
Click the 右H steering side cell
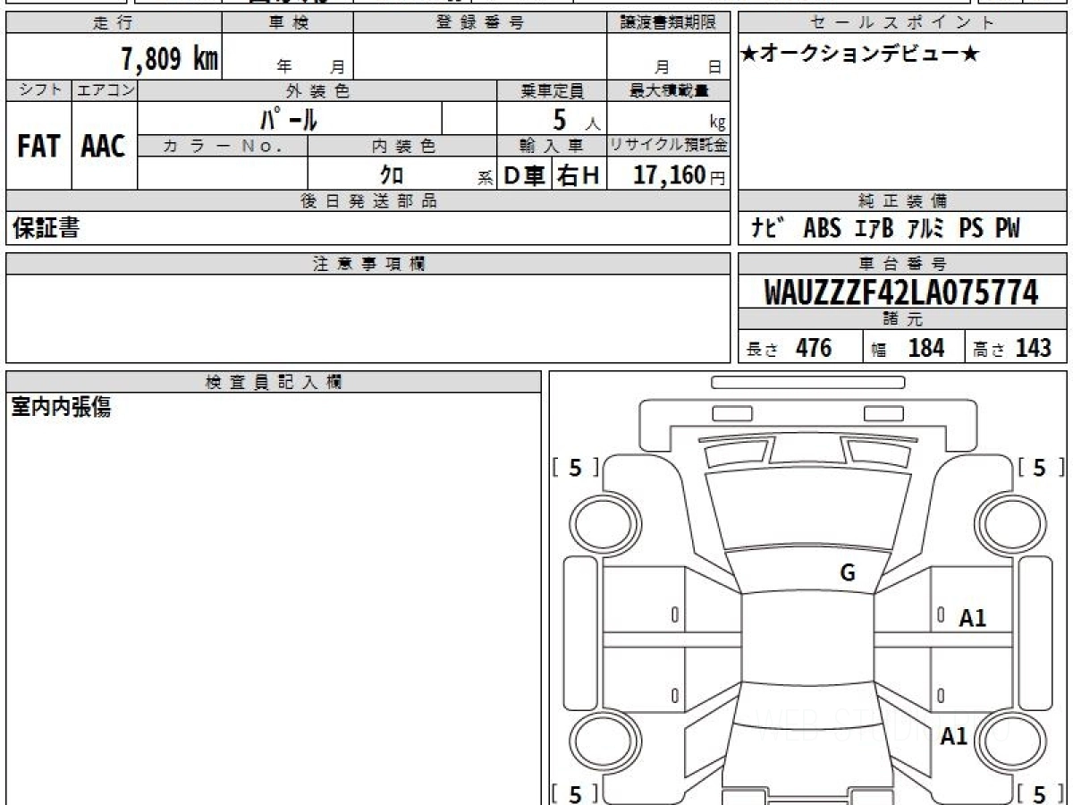click(578, 176)
